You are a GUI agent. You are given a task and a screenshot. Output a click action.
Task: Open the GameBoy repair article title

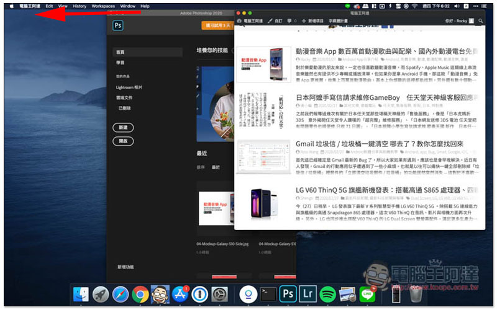386,97
